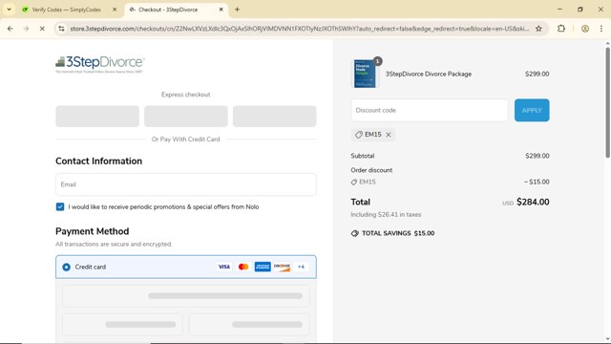Restore down the browser window
The height and width of the screenshot is (344, 611).
pyautogui.click(x=580, y=10)
